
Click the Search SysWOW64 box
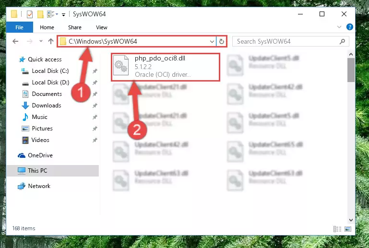pyautogui.click(x=290, y=41)
